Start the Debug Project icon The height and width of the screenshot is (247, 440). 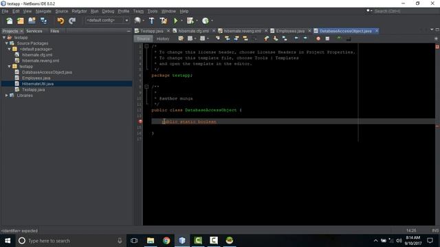[x=190, y=21]
